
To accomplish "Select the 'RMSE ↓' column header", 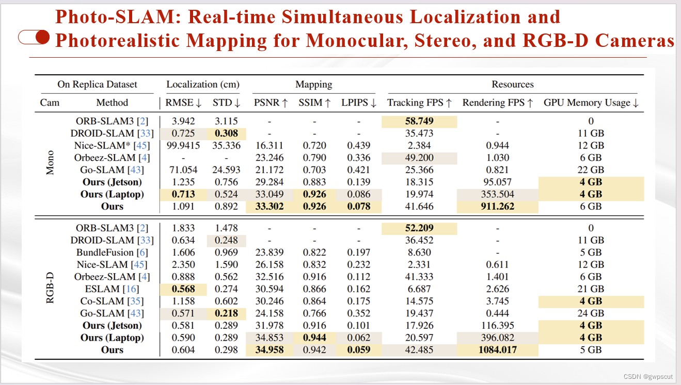I will click(184, 103).
